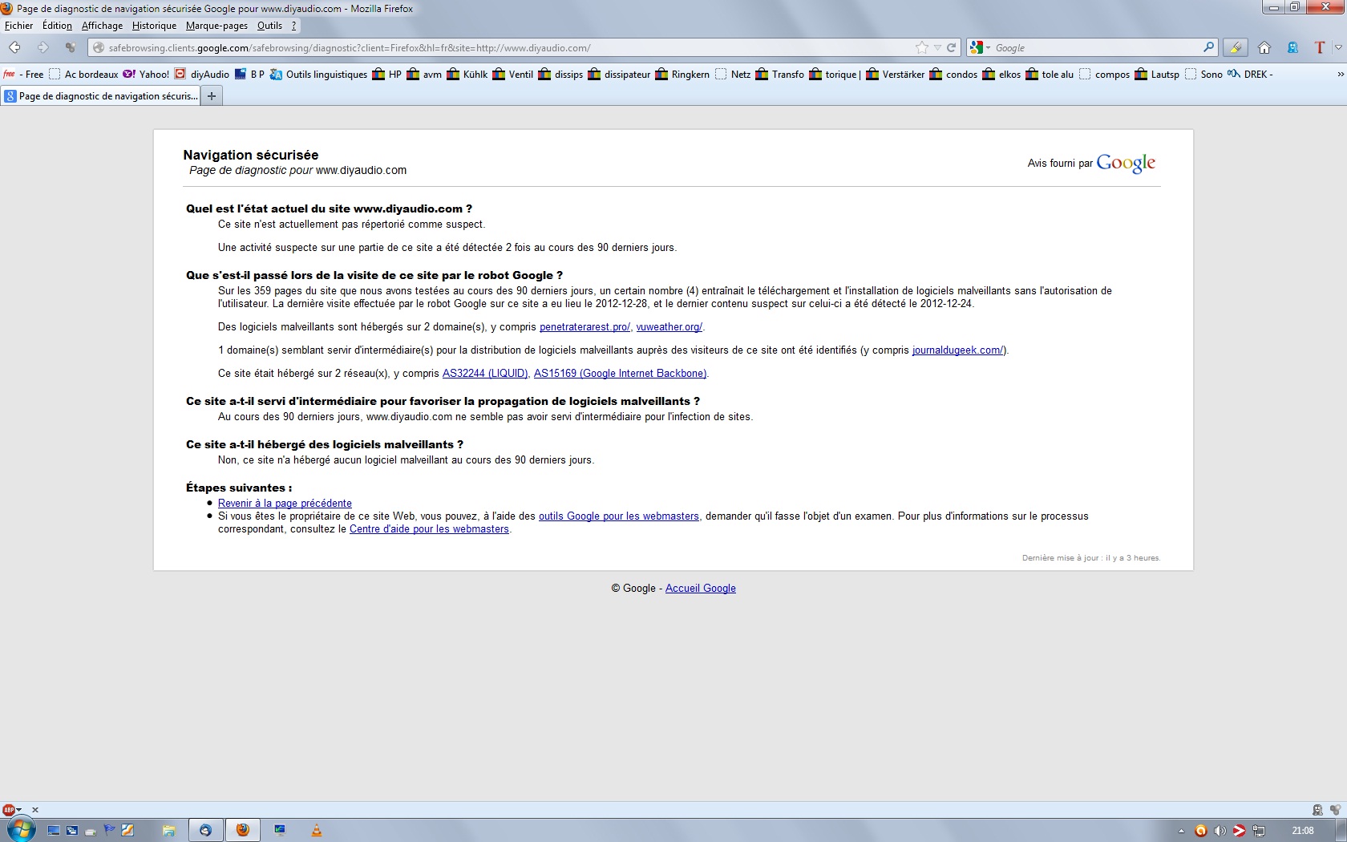
Task: Click the forward navigation arrow
Action: 43,47
